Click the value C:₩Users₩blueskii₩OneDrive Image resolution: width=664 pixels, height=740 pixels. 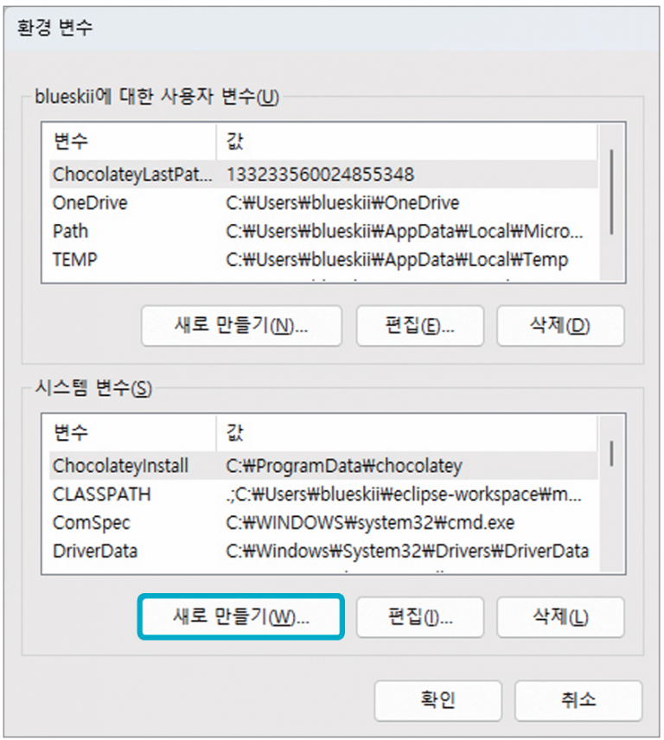click(x=342, y=203)
